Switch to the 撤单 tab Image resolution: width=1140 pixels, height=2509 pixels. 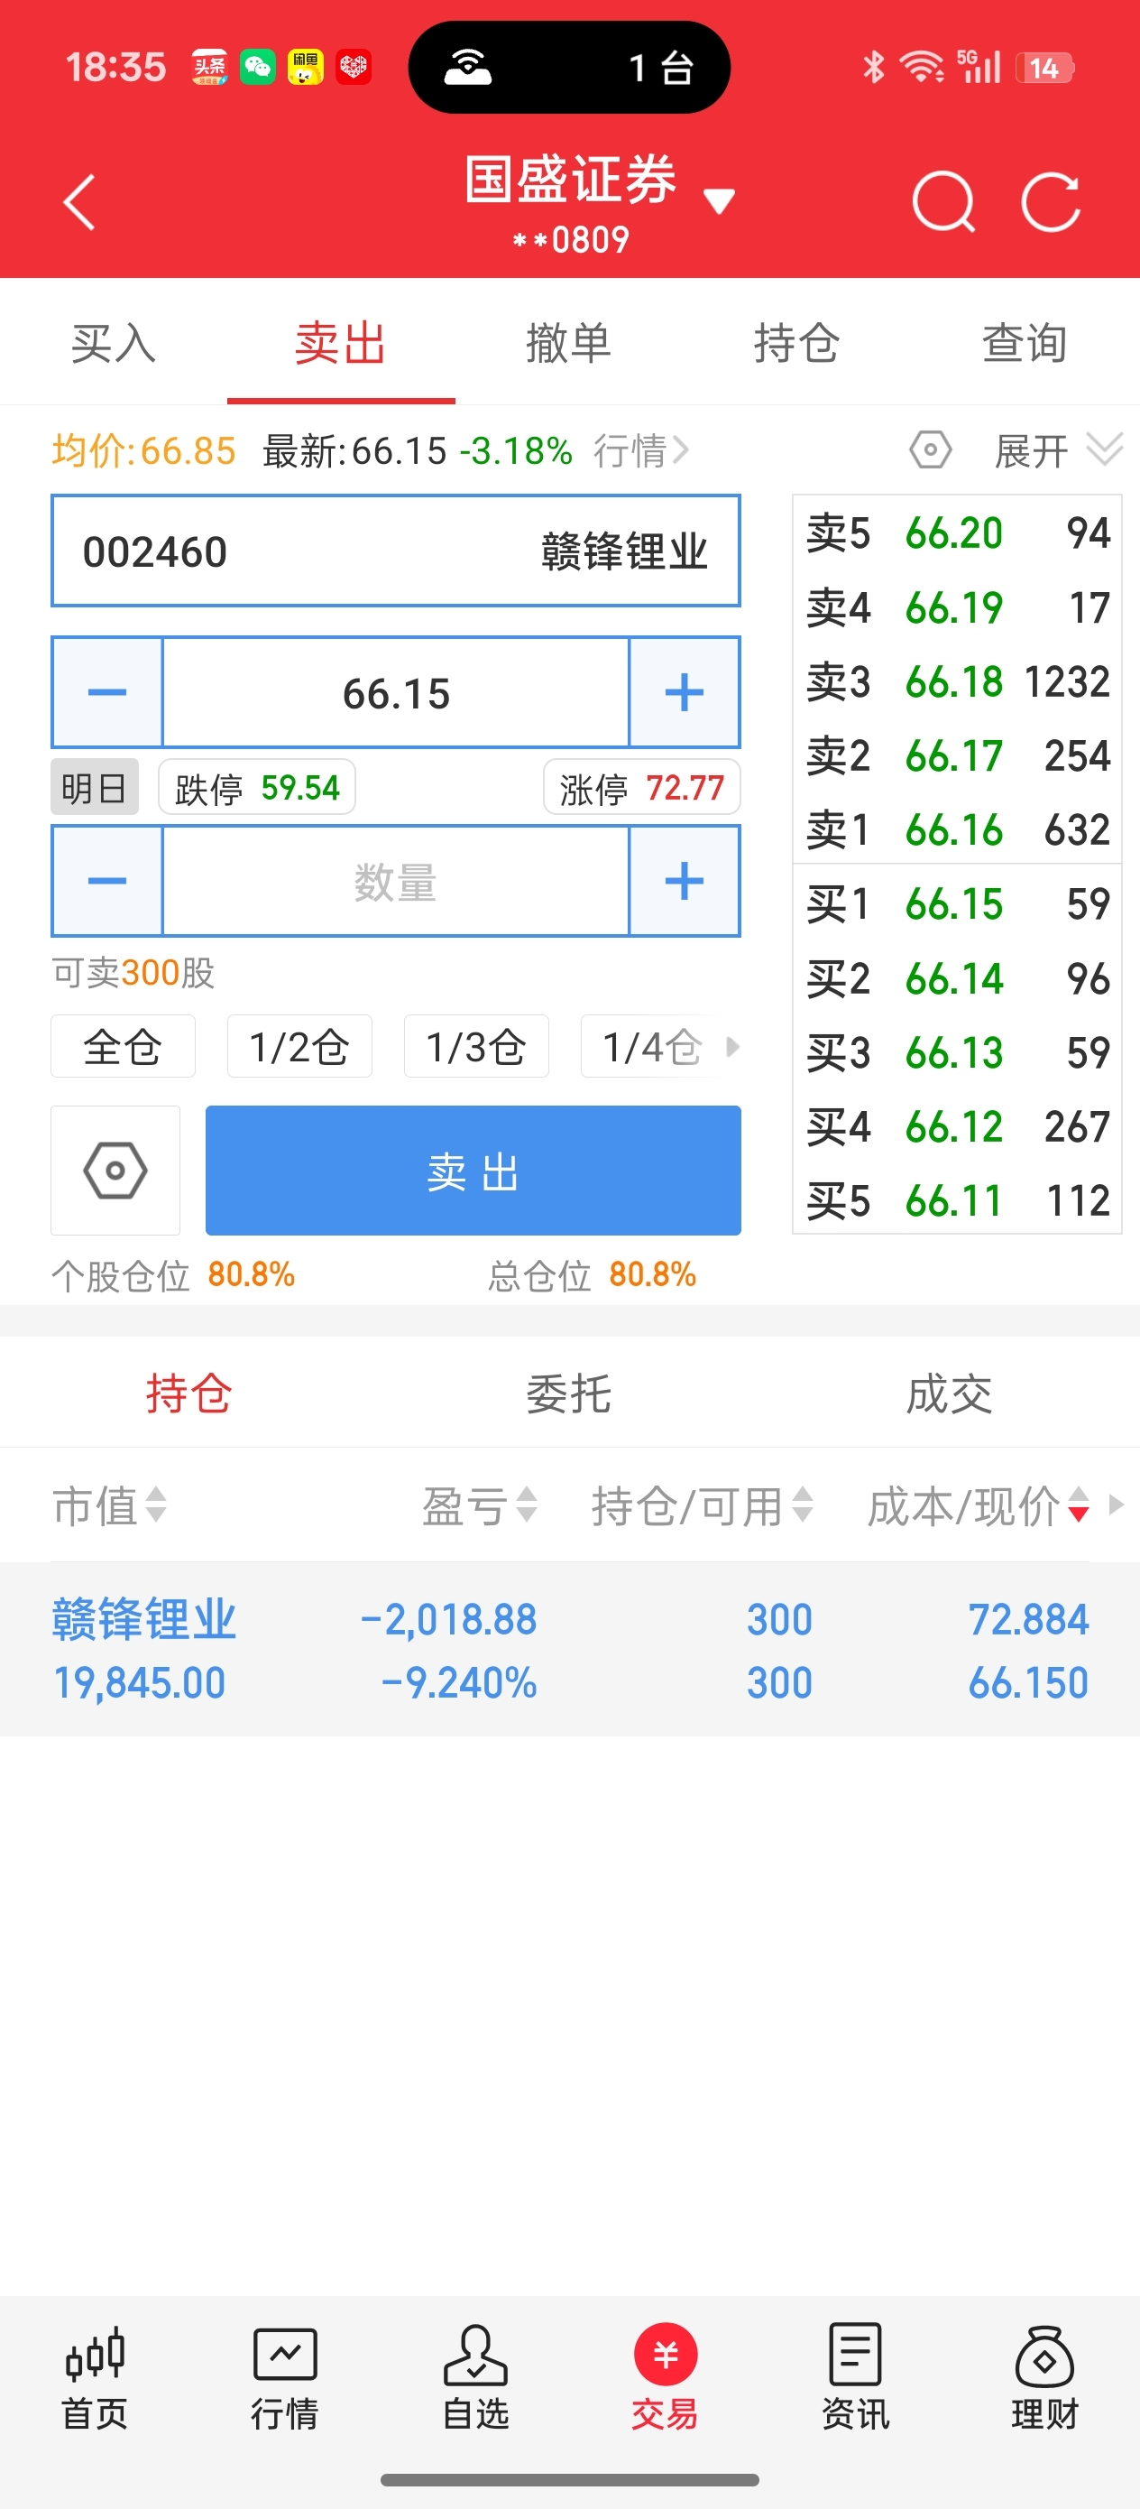(568, 343)
